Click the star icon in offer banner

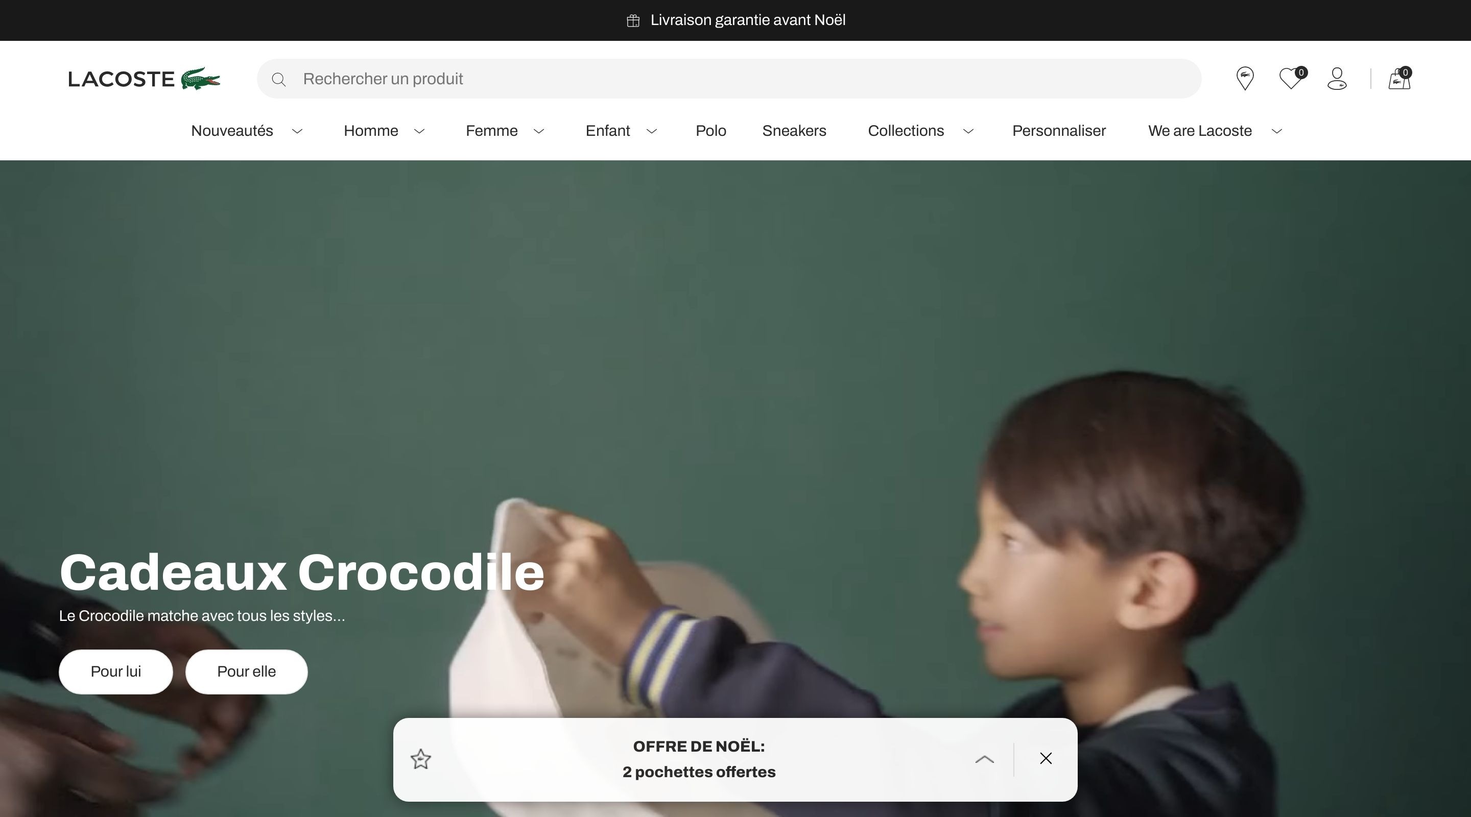pos(421,759)
